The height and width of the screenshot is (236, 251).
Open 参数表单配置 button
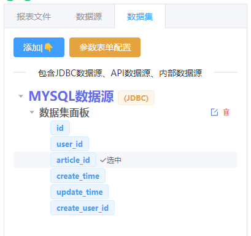coord(105,47)
